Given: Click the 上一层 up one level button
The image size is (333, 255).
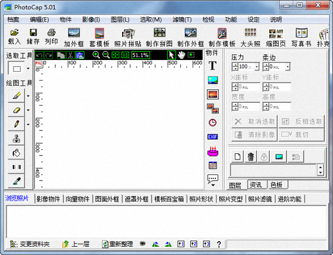Looking at the screenshot, I should point(75,244).
